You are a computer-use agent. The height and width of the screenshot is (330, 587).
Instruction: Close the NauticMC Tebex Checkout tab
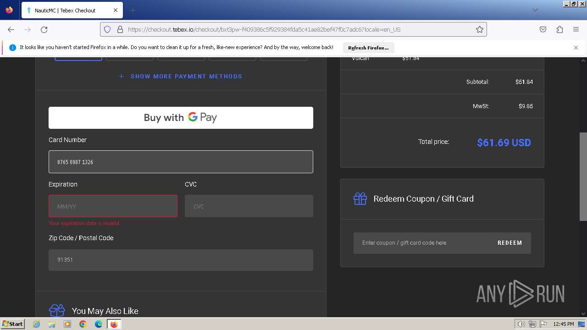coord(116,10)
